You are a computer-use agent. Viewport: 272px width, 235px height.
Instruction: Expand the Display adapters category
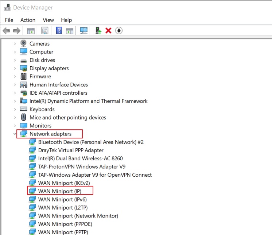[15, 68]
